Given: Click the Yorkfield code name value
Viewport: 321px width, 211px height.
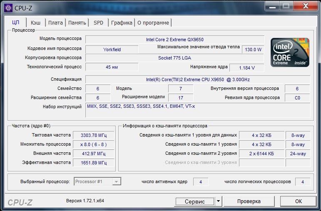Looking at the screenshot, I should (112, 50).
